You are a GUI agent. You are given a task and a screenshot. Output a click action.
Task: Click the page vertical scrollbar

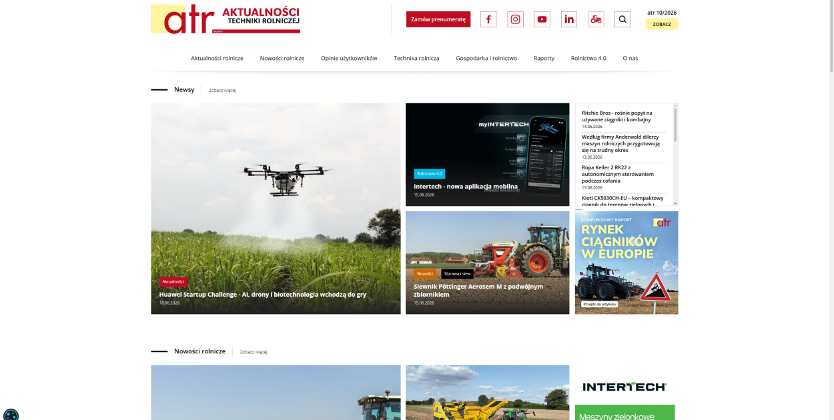point(831,37)
